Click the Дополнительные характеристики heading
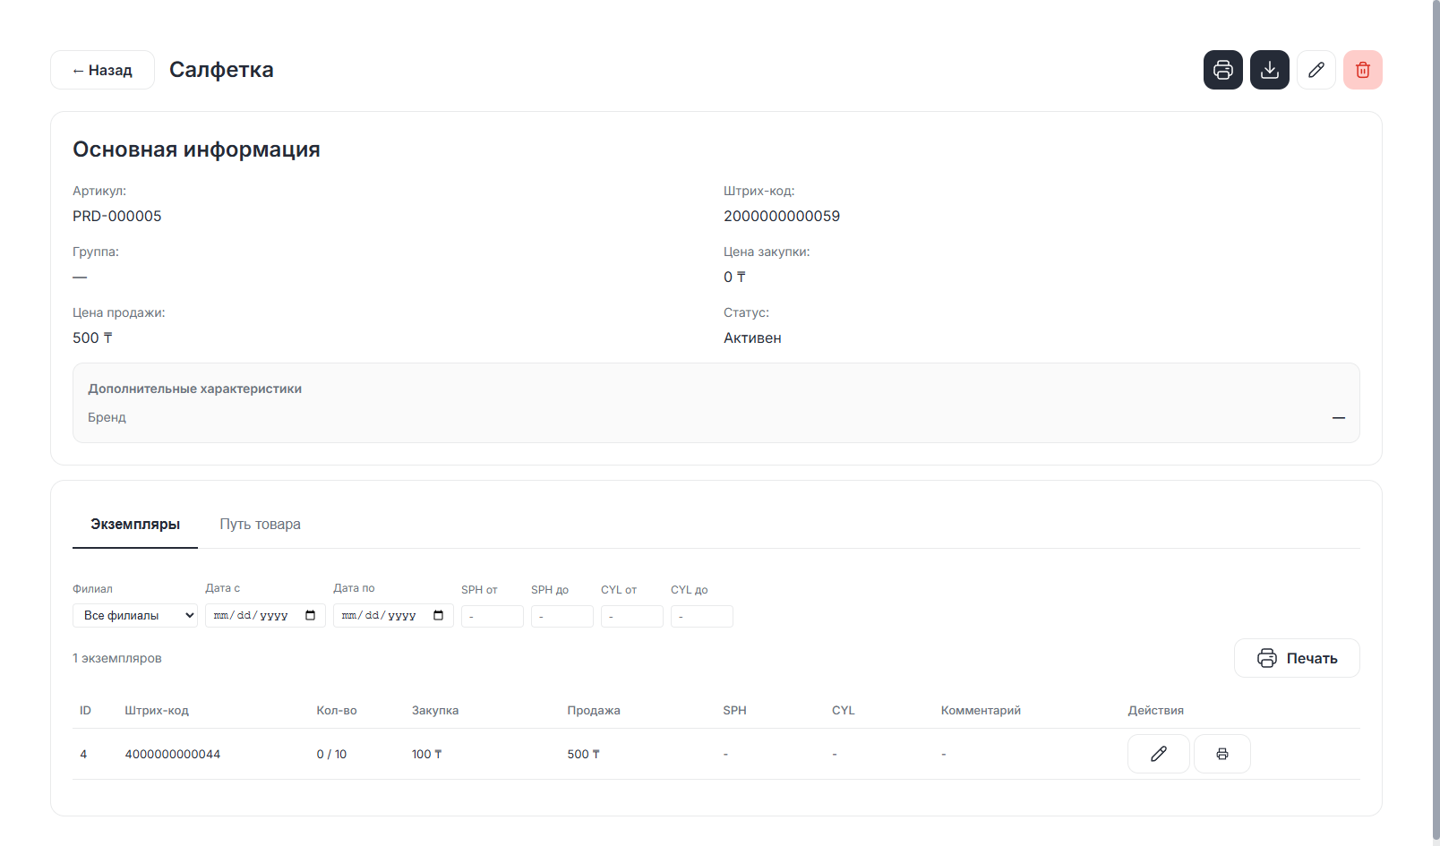This screenshot has height=846, width=1440. point(194,389)
